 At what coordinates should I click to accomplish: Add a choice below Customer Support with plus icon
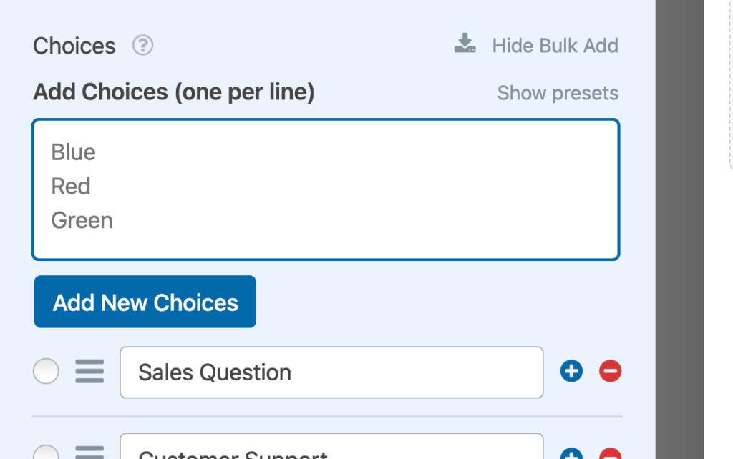(x=571, y=454)
